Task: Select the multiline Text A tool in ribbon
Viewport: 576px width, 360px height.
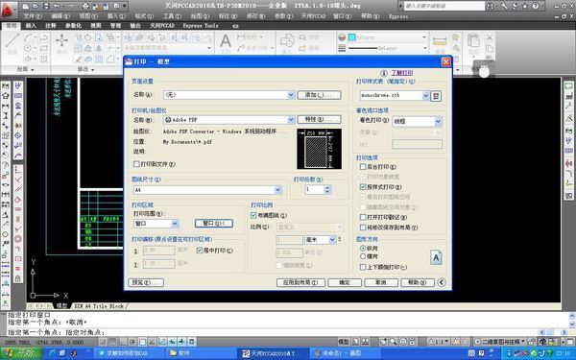Action: [226, 41]
